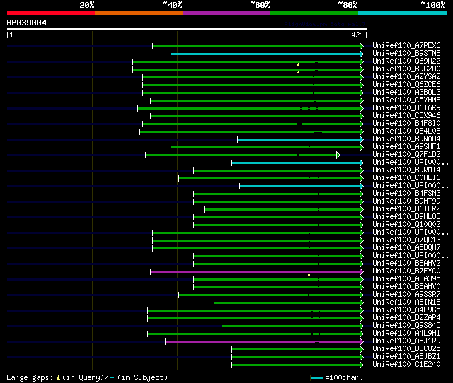Select UniRef100_A5BQH7 entry
This screenshot has height=383, width=453.
point(406,248)
